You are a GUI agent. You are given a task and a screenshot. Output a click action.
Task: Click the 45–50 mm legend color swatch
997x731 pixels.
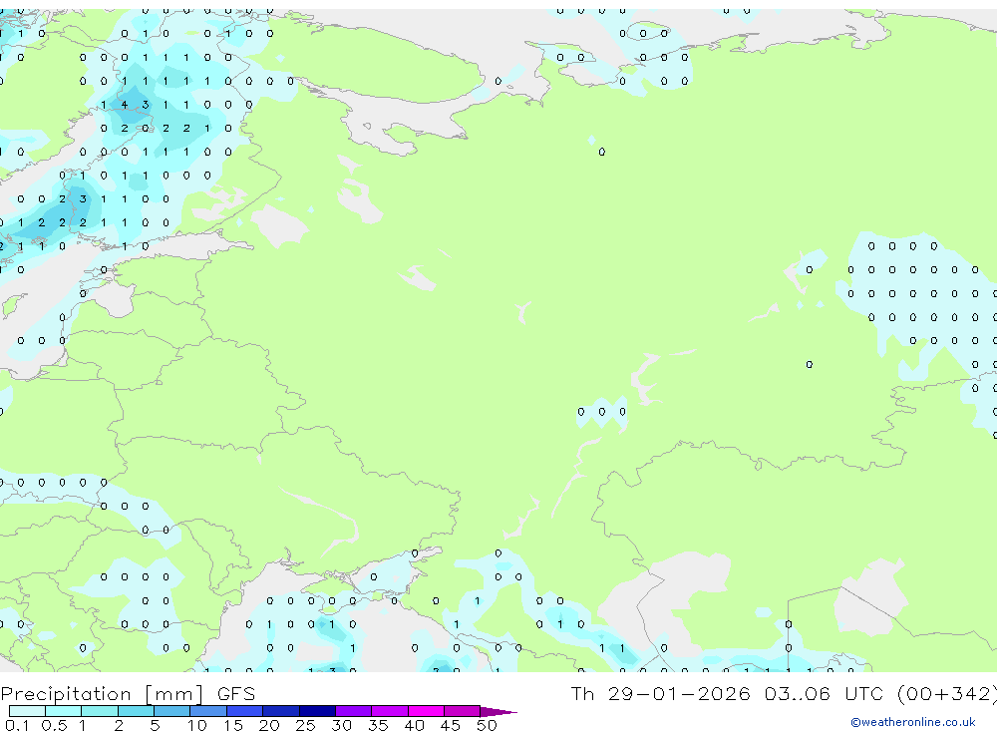[x=463, y=711]
